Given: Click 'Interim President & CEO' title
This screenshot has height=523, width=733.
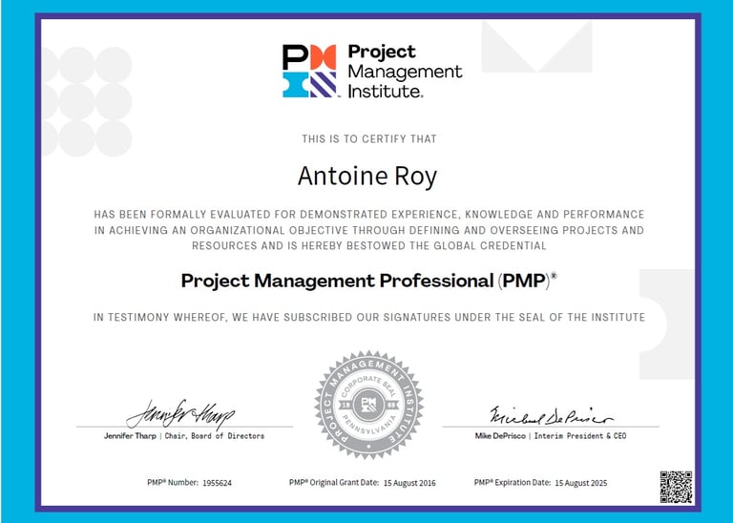Looking at the screenshot, I should 580,436.
